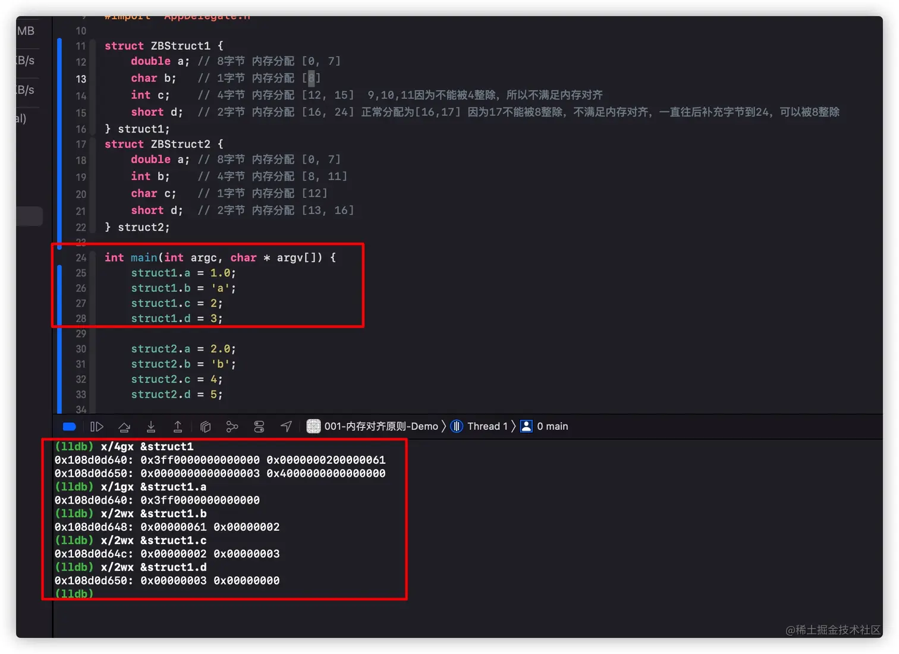899x654 pixels.
Task: Click the stack frame person icon
Action: [x=526, y=426]
